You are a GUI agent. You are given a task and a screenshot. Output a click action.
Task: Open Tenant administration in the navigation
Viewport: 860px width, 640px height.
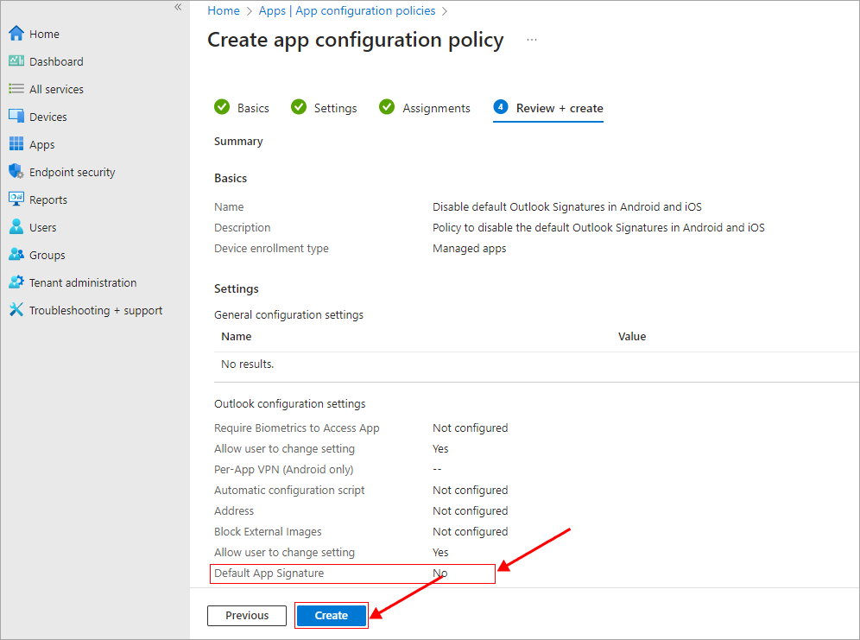pos(83,283)
